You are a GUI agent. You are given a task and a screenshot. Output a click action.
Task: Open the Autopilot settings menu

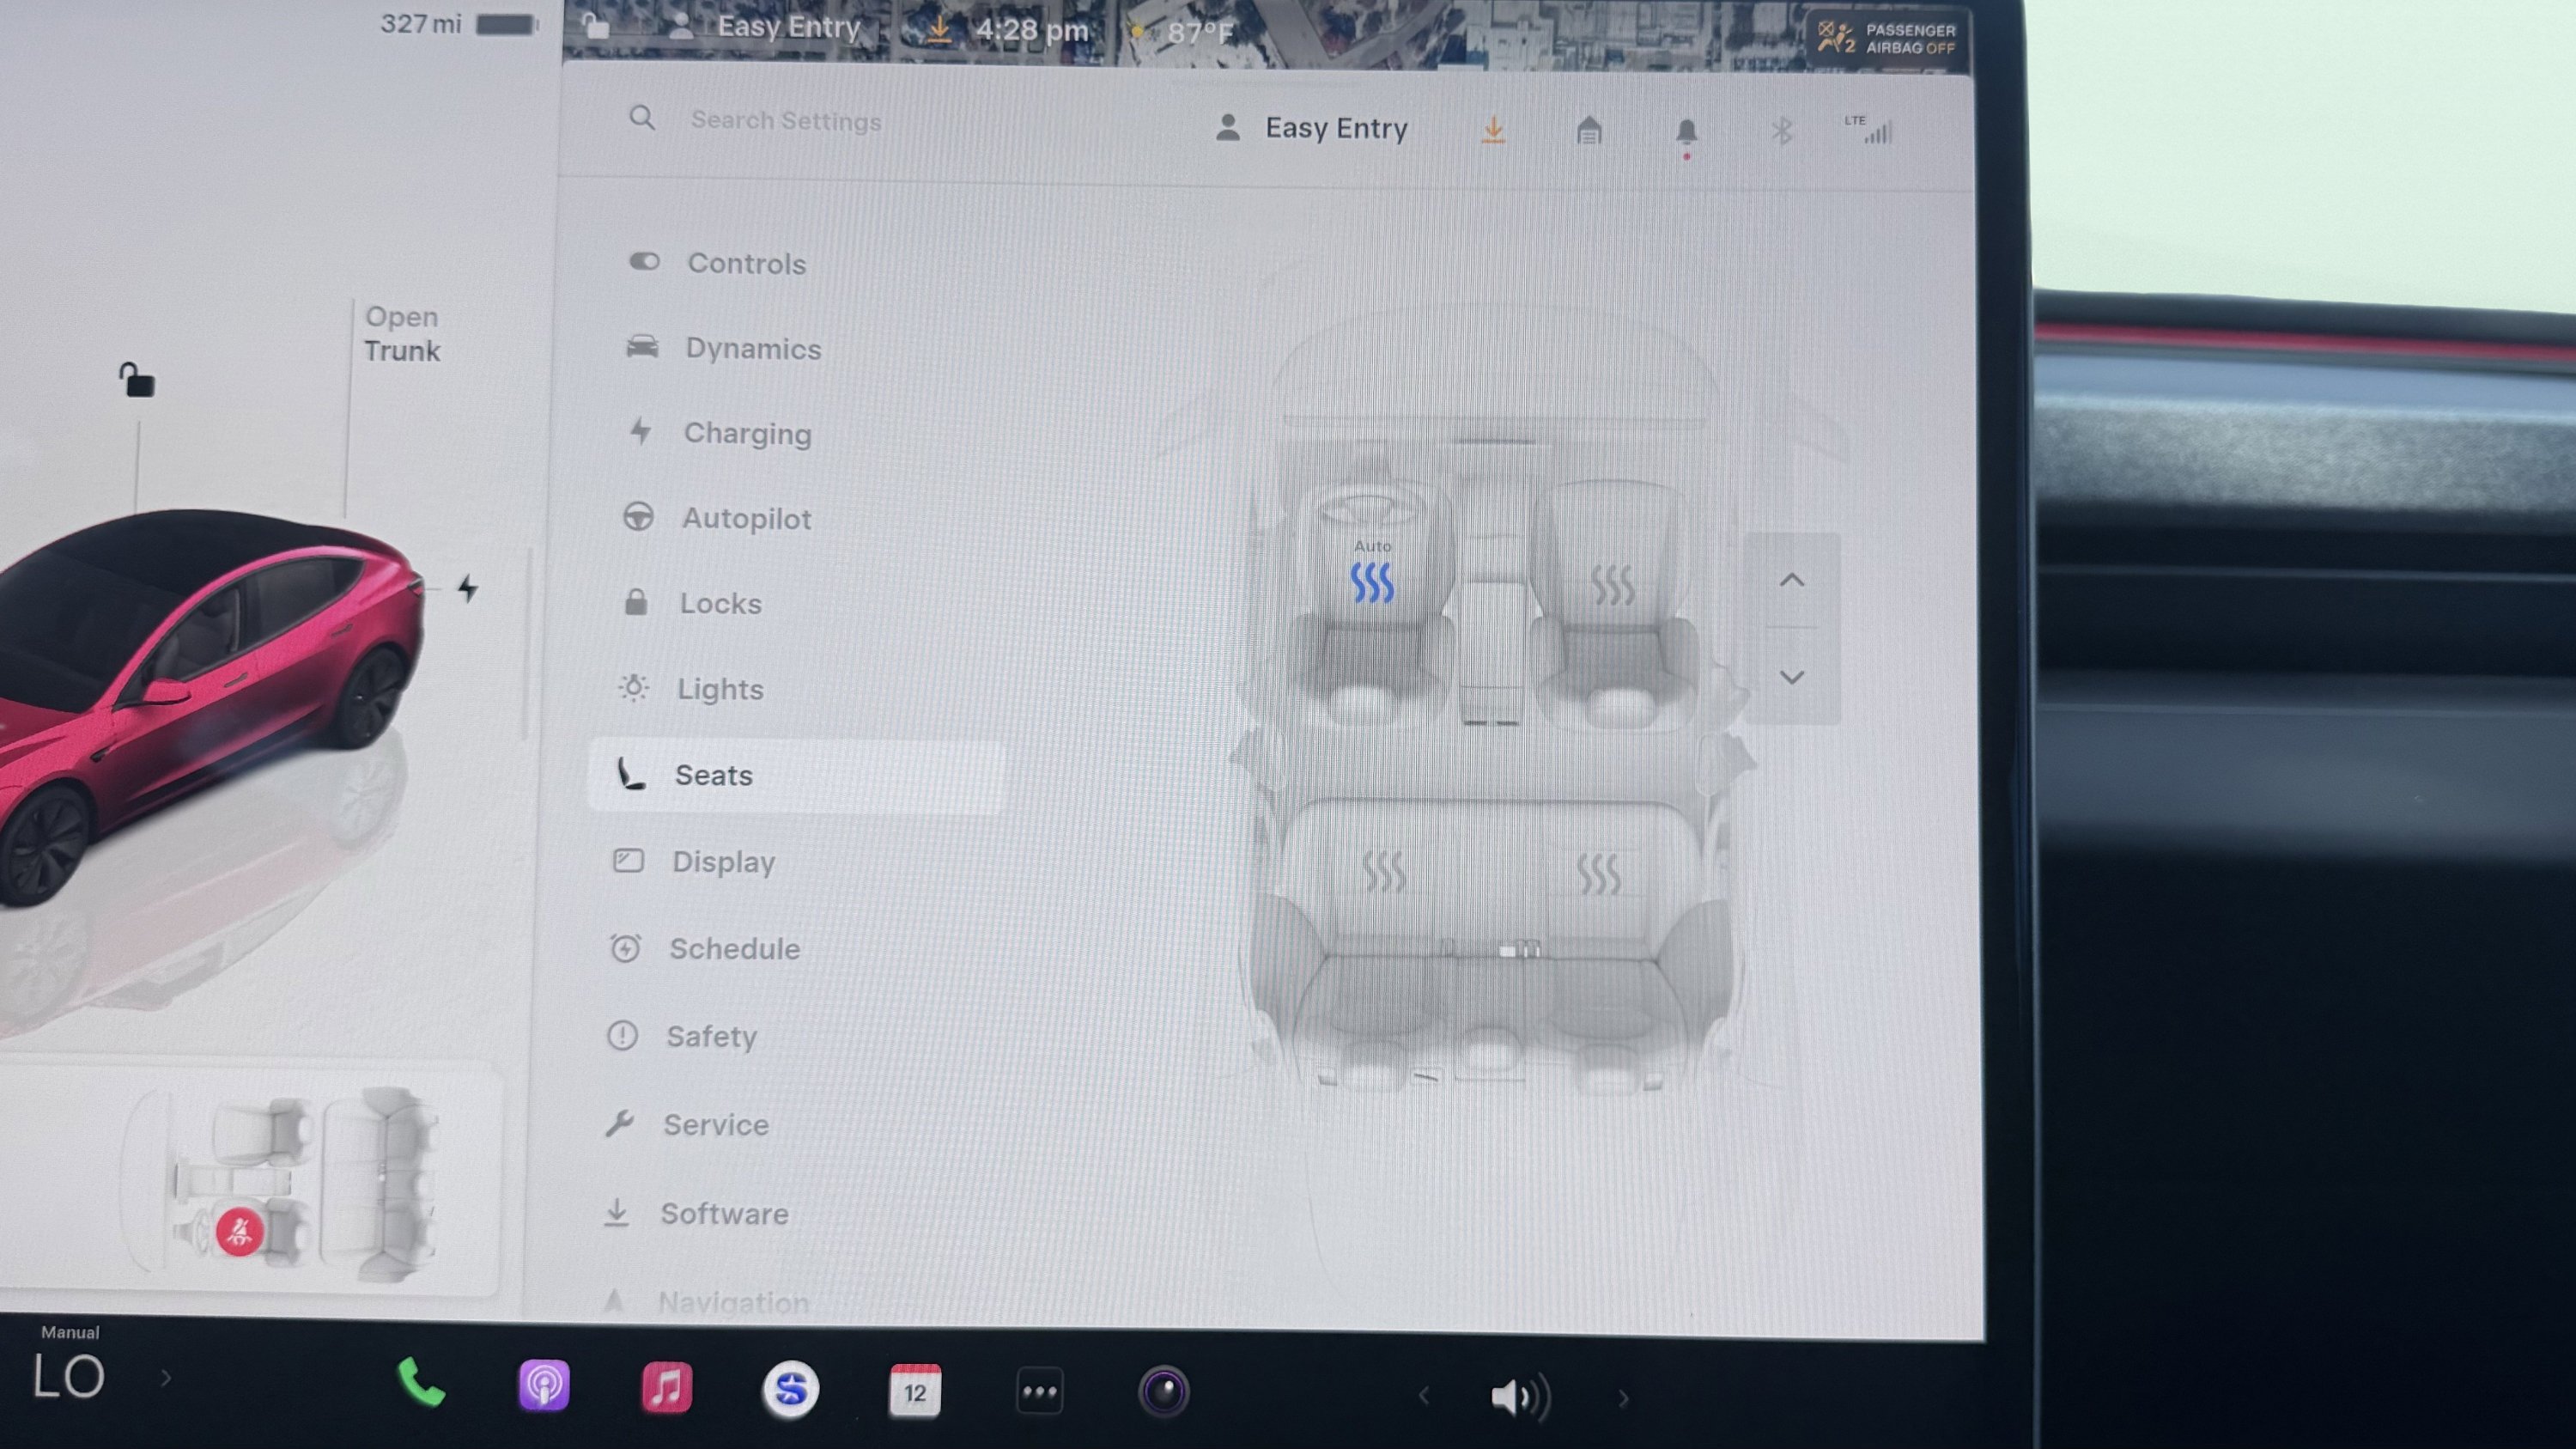coord(716,518)
